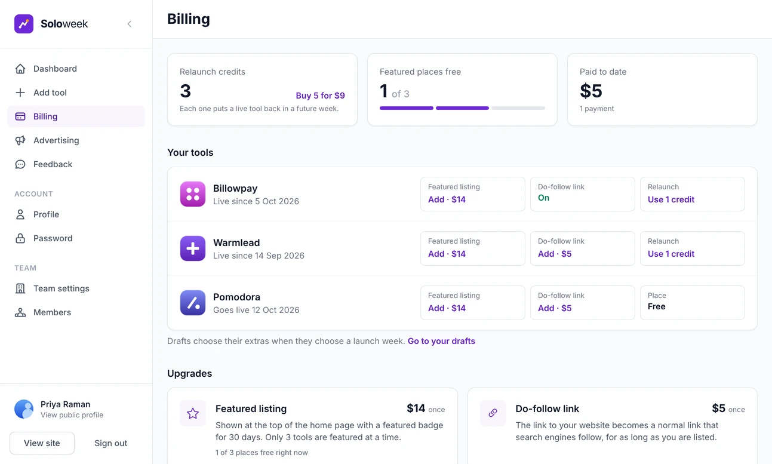Viewport: 772px width, 464px height.
Task: Collapse the sidebar with the chevron
Action: (x=130, y=24)
